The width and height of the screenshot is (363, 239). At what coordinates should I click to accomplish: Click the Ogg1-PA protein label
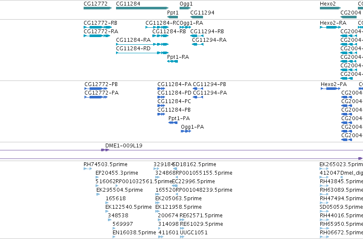[x=192, y=127]
